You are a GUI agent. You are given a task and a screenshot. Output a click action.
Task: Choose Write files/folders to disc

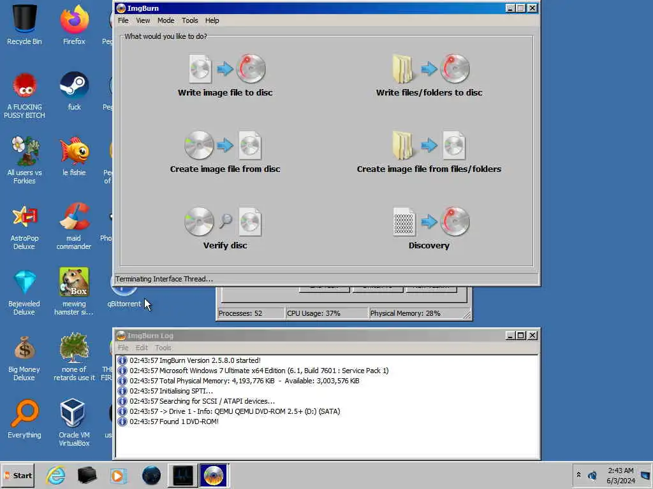click(x=429, y=76)
